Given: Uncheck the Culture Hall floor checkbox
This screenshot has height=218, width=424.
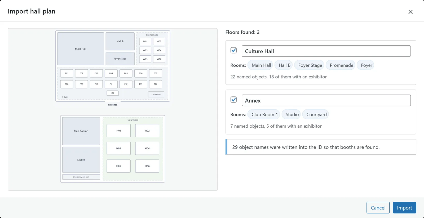Looking at the screenshot, I should click(x=233, y=50).
